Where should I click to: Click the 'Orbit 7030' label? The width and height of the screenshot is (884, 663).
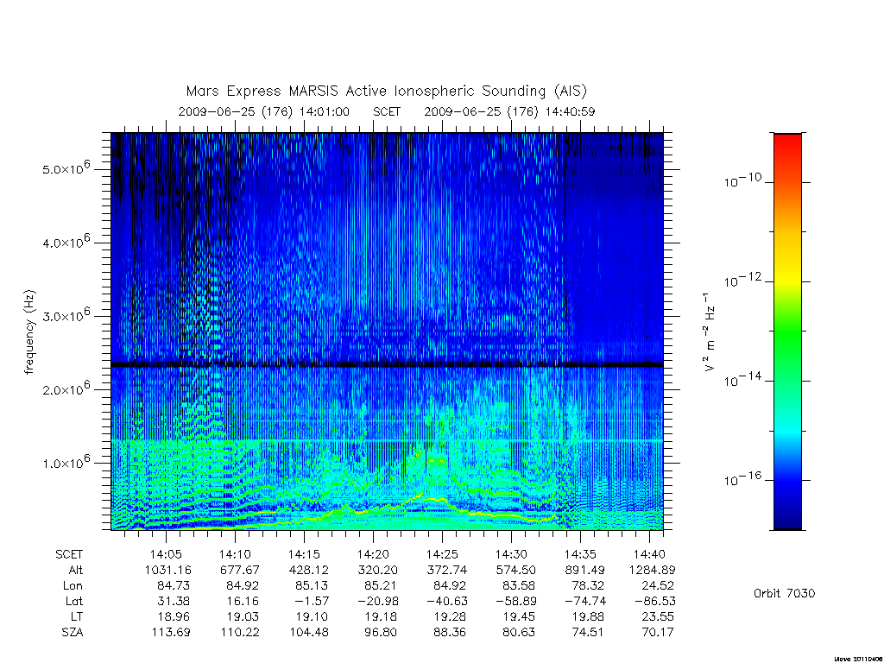[x=784, y=593]
